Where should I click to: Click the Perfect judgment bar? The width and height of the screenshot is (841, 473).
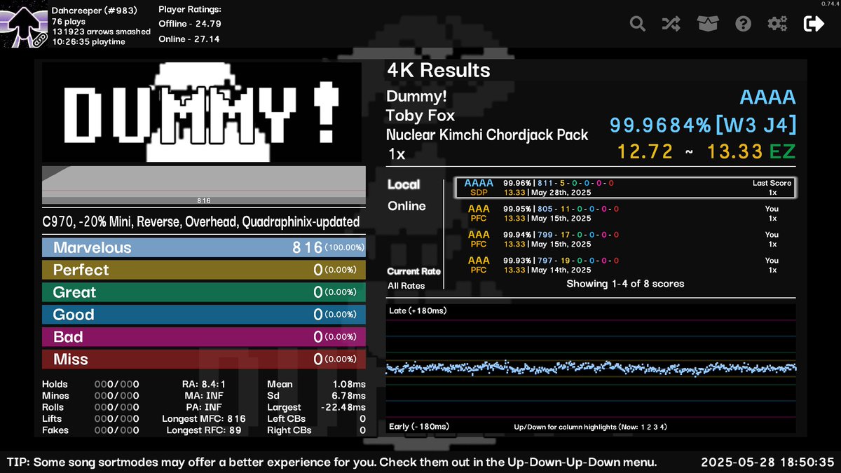coord(204,270)
